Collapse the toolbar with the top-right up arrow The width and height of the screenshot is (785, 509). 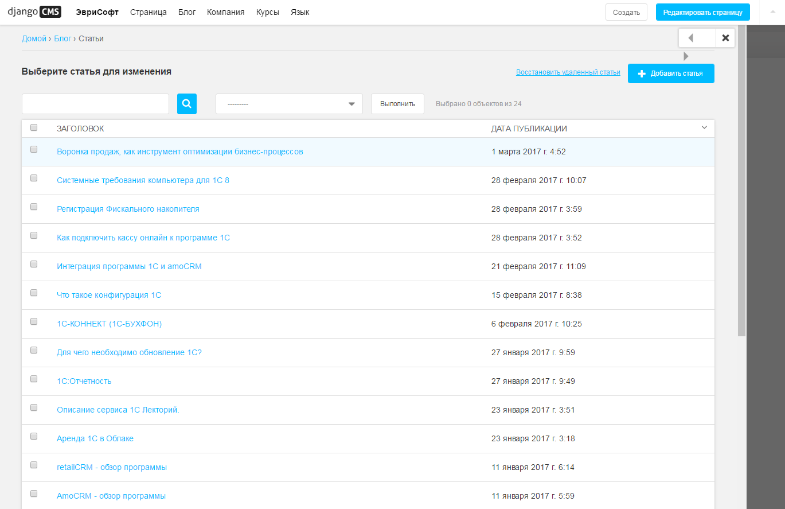(772, 11)
